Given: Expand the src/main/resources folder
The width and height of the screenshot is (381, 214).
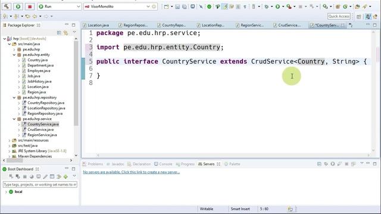Looking at the screenshot, I should click(x=10, y=140).
